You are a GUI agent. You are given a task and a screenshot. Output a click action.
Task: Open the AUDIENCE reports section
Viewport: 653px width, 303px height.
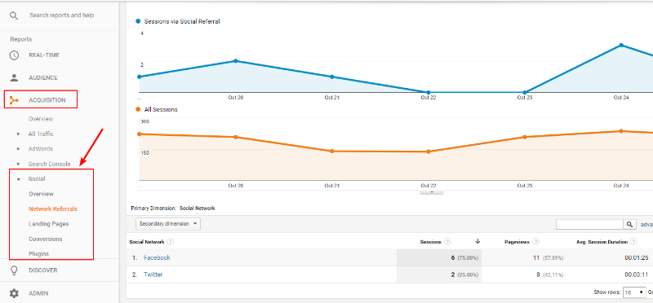pos(43,77)
